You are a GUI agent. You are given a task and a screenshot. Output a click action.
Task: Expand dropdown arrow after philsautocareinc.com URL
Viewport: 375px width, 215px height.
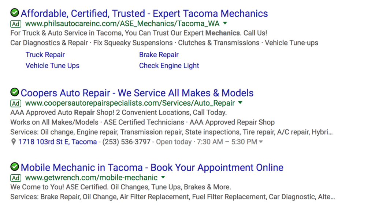coord(225,23)
